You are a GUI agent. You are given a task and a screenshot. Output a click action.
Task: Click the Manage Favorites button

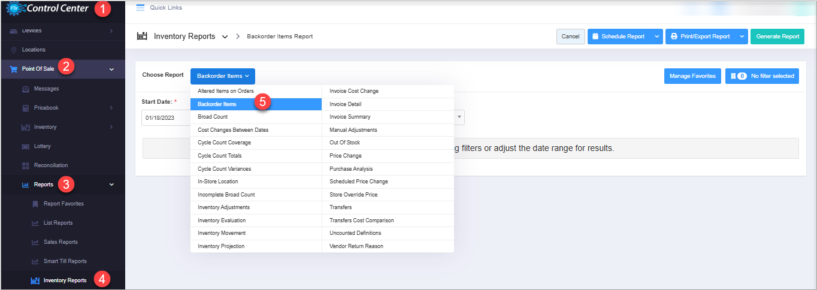click(692, 76)
